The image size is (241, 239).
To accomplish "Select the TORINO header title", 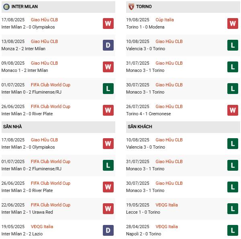I will [144, 7].
